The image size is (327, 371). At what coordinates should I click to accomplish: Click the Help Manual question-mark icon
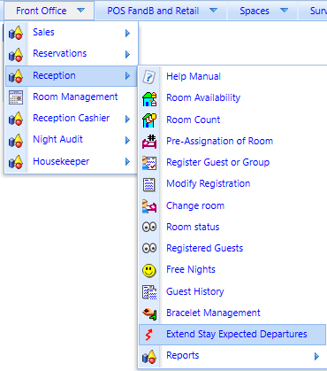click(x=149, y=77)
